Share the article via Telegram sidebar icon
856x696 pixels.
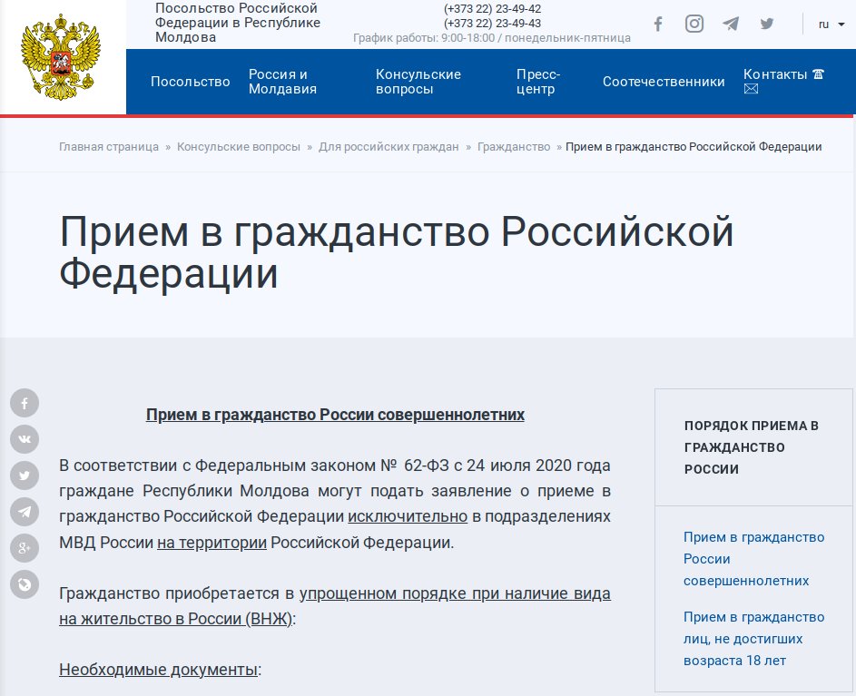pos(24,512)
